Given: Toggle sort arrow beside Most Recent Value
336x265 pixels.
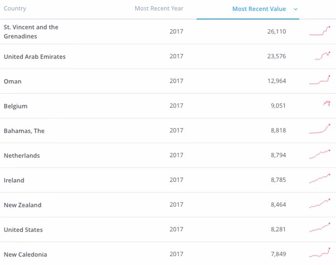Looking at the screenshot, I should click(296, 9).
